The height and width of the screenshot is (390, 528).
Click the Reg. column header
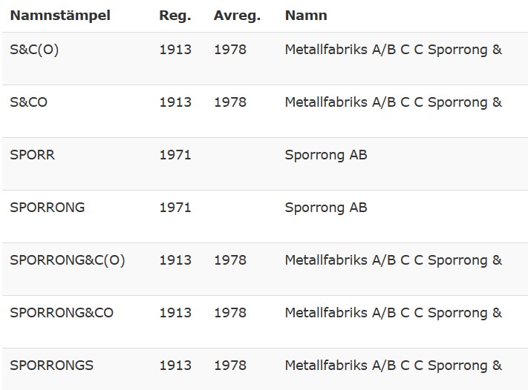coord(175,16)
